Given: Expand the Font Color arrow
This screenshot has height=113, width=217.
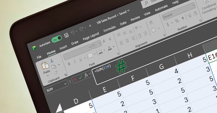Looking at the screenshot, I should click(x=113, y=46).
